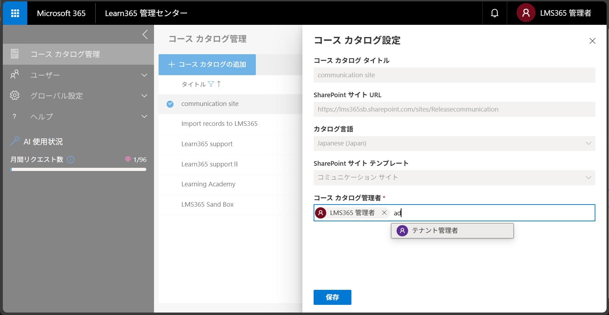Viewport: 609px width, 315px height.
Task: Open the AI 使用状況 section
Action: click(43, 142)
